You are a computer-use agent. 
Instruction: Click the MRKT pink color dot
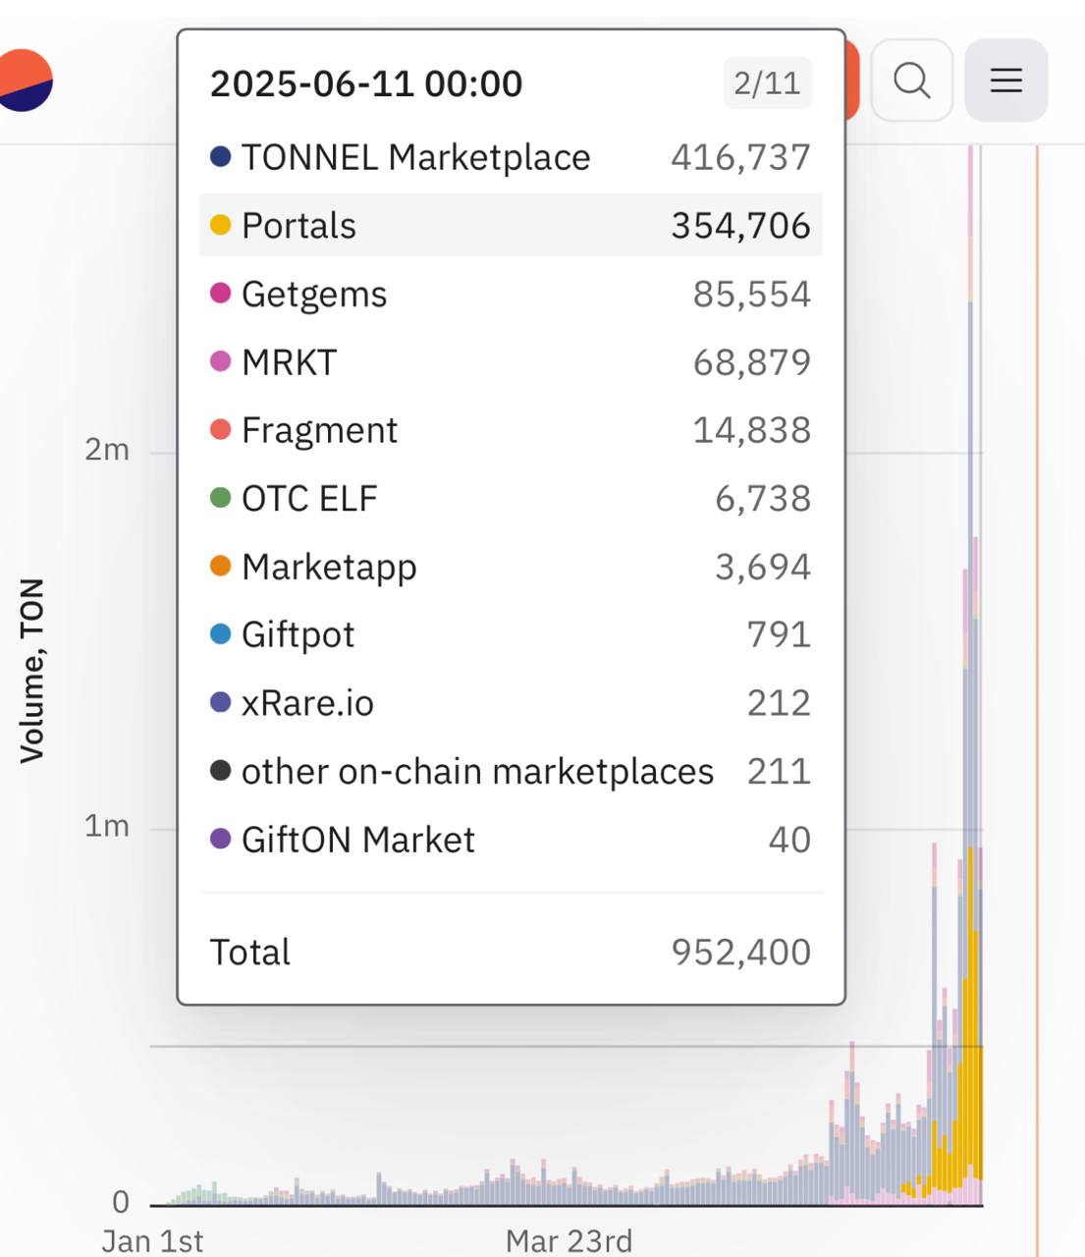221,361
